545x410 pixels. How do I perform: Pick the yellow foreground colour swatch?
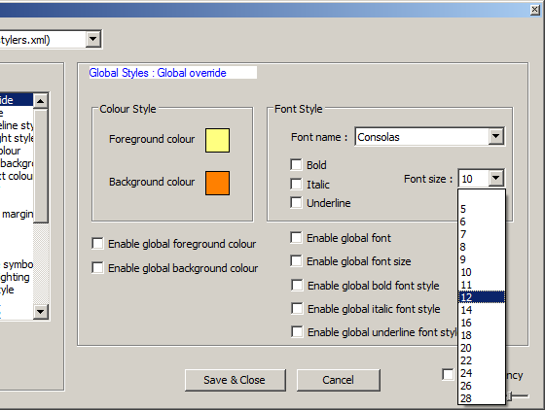(x=217, y=141)
